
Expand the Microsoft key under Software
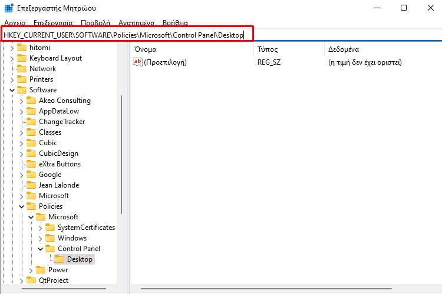21,196
